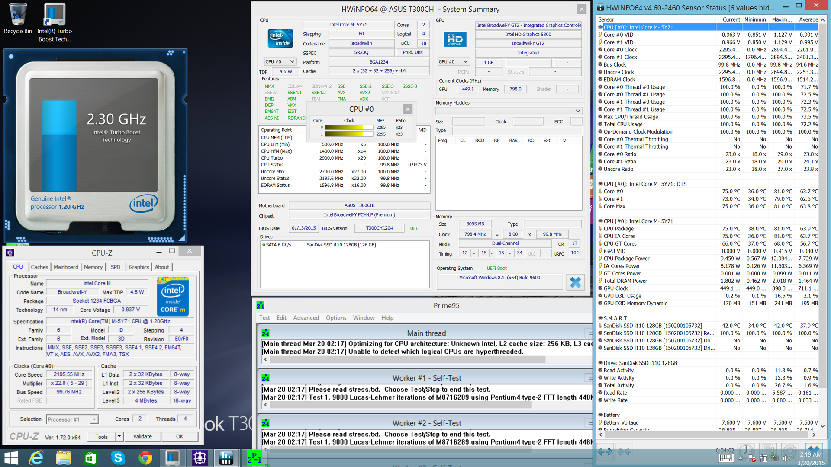Open File Explorer from taskbar
Image resolution: width=831 pixels, height=467 pixels.
click(64, 458)
